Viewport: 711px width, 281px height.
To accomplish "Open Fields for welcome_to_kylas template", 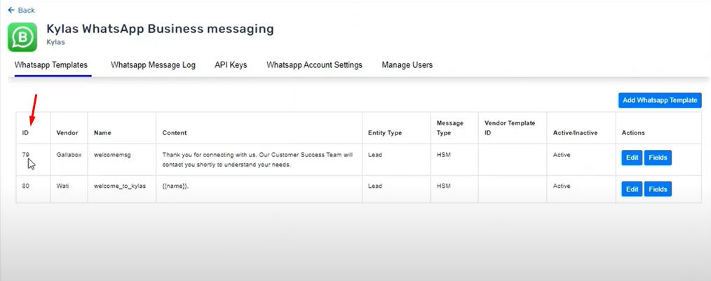I will [658, 189].
